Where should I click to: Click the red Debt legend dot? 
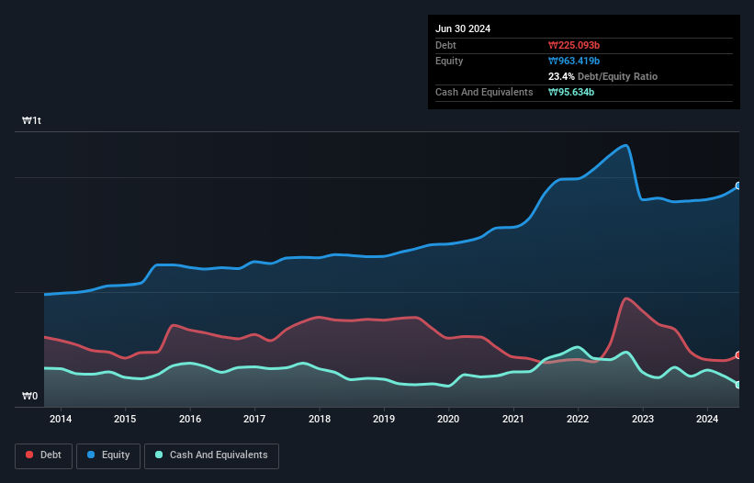point(29,455)
